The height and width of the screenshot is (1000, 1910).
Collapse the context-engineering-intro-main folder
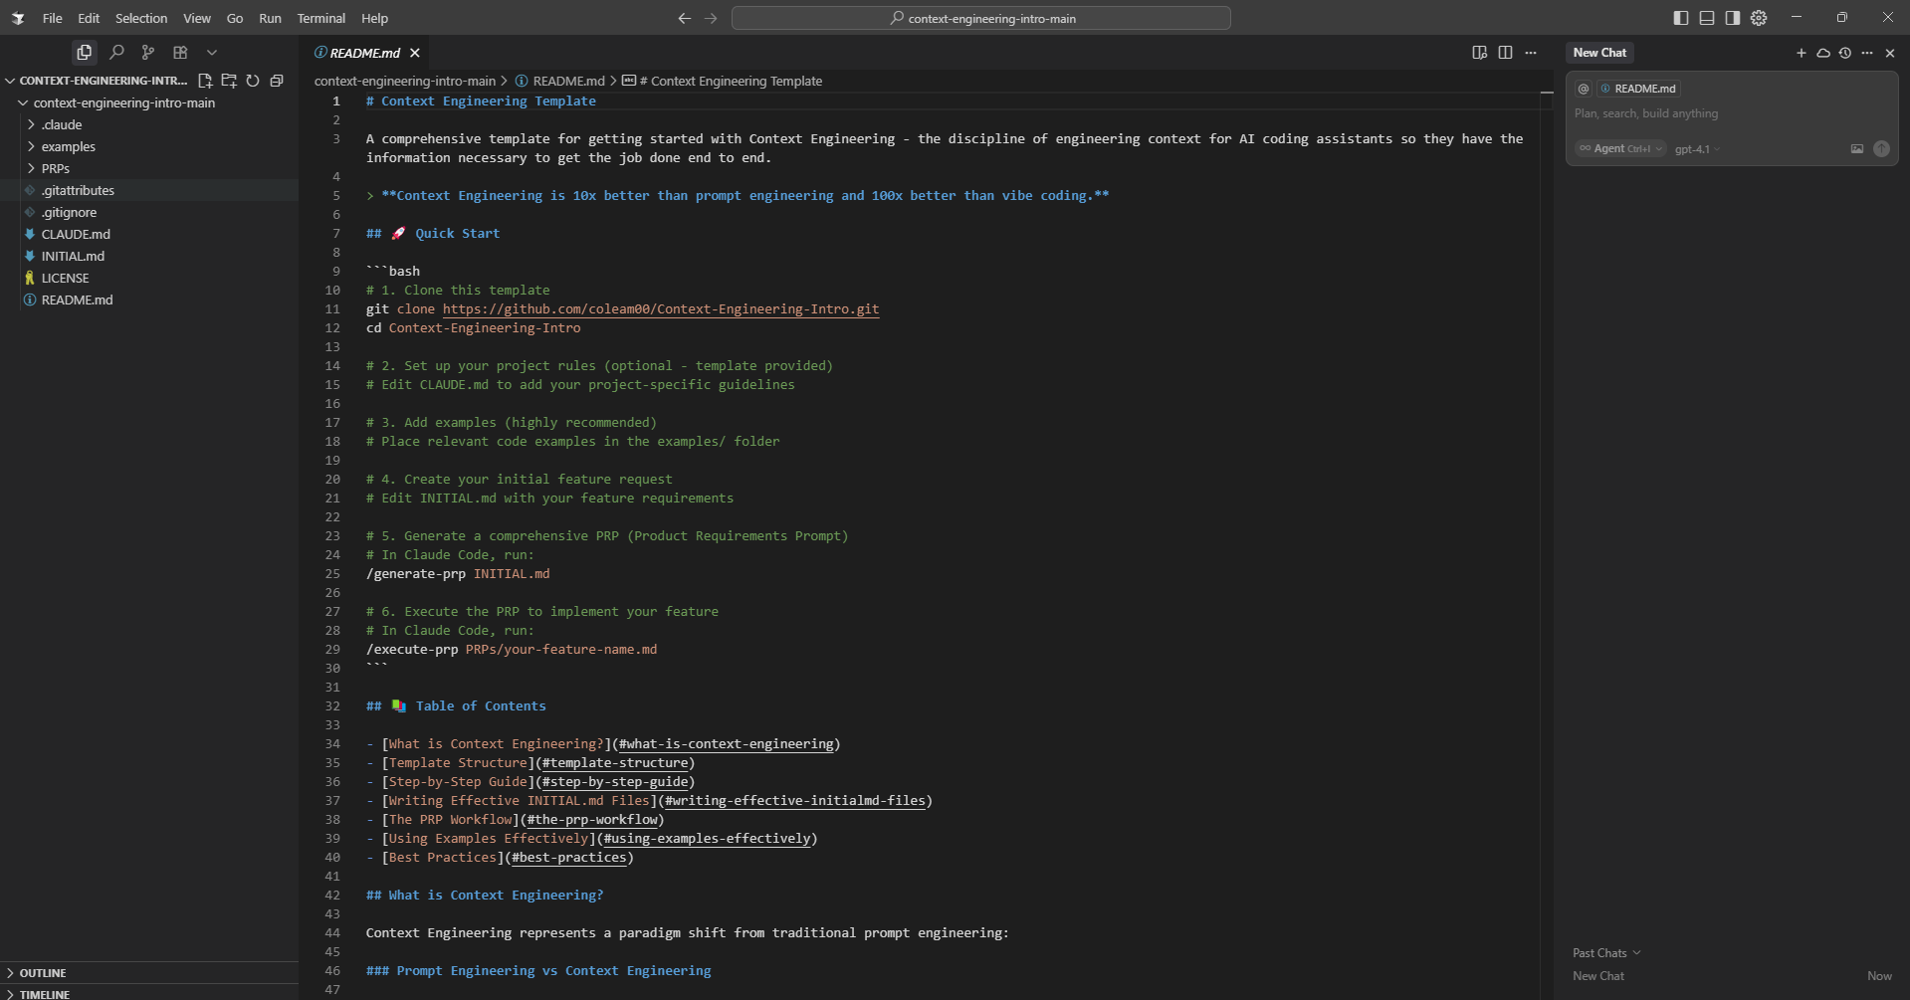coord(149,102)
